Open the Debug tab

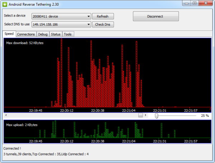click(x=43, y=34)
